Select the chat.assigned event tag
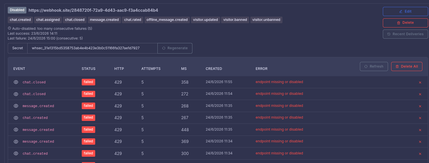Viewport: 429px width, 163px height. [48, 20]
